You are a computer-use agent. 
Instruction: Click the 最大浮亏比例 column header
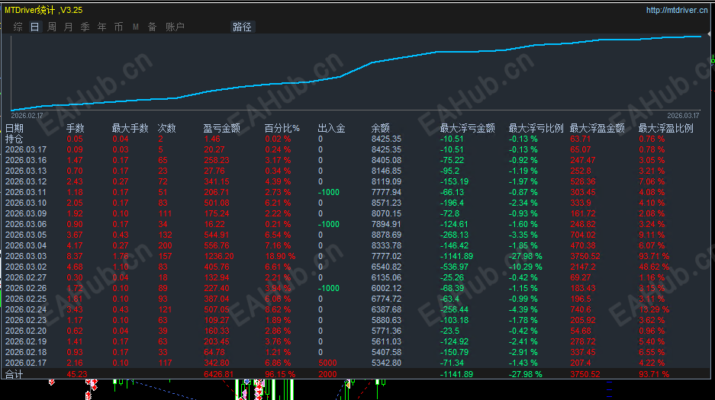pos(536,128)
